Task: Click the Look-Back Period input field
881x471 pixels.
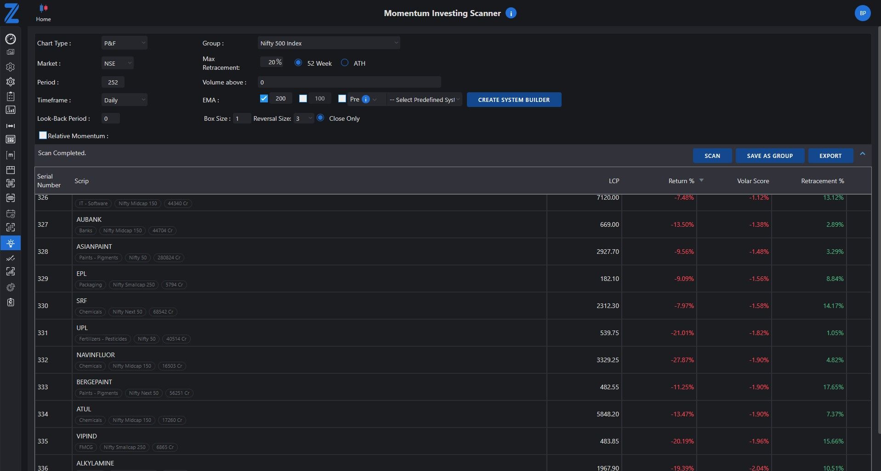Action: [x=110, y=118]
